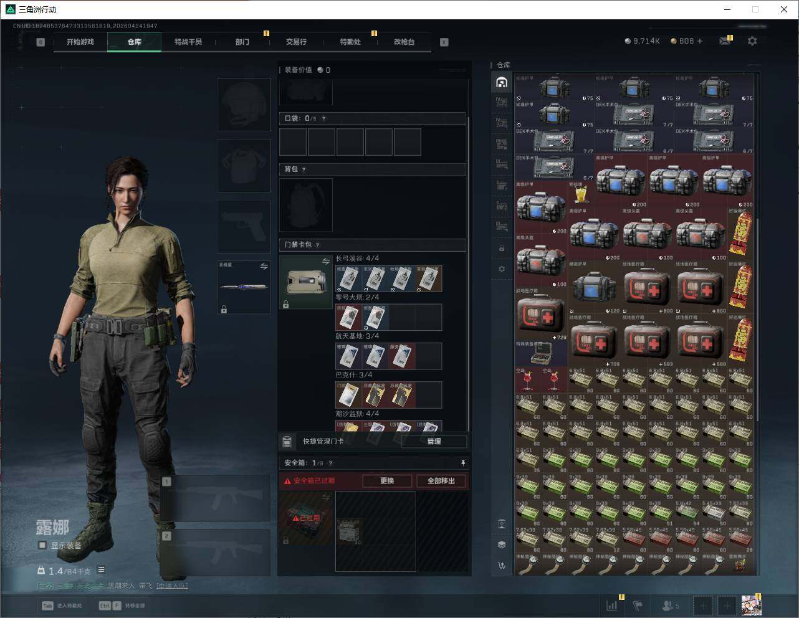Image resolution: width=799 pixels, height=618 pixels.
Task: Click the E key icon right of 改枪台
Action: (x=444, y=42)
